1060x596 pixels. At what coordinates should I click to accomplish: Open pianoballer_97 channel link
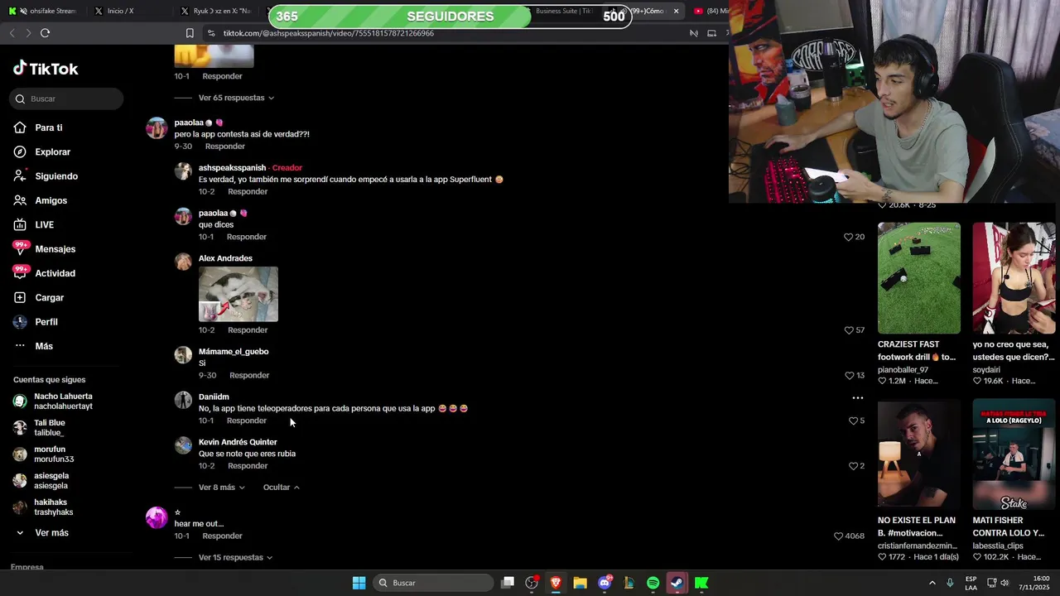[903, 370]
